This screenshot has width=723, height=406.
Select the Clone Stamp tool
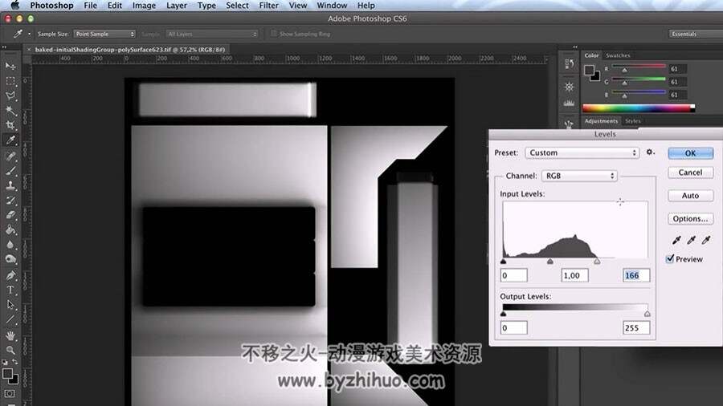[10, 185]
